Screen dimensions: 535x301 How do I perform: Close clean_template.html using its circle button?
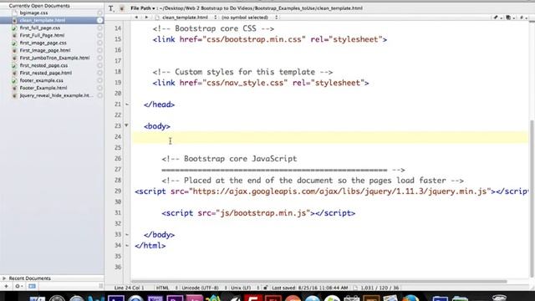[99, 20]
